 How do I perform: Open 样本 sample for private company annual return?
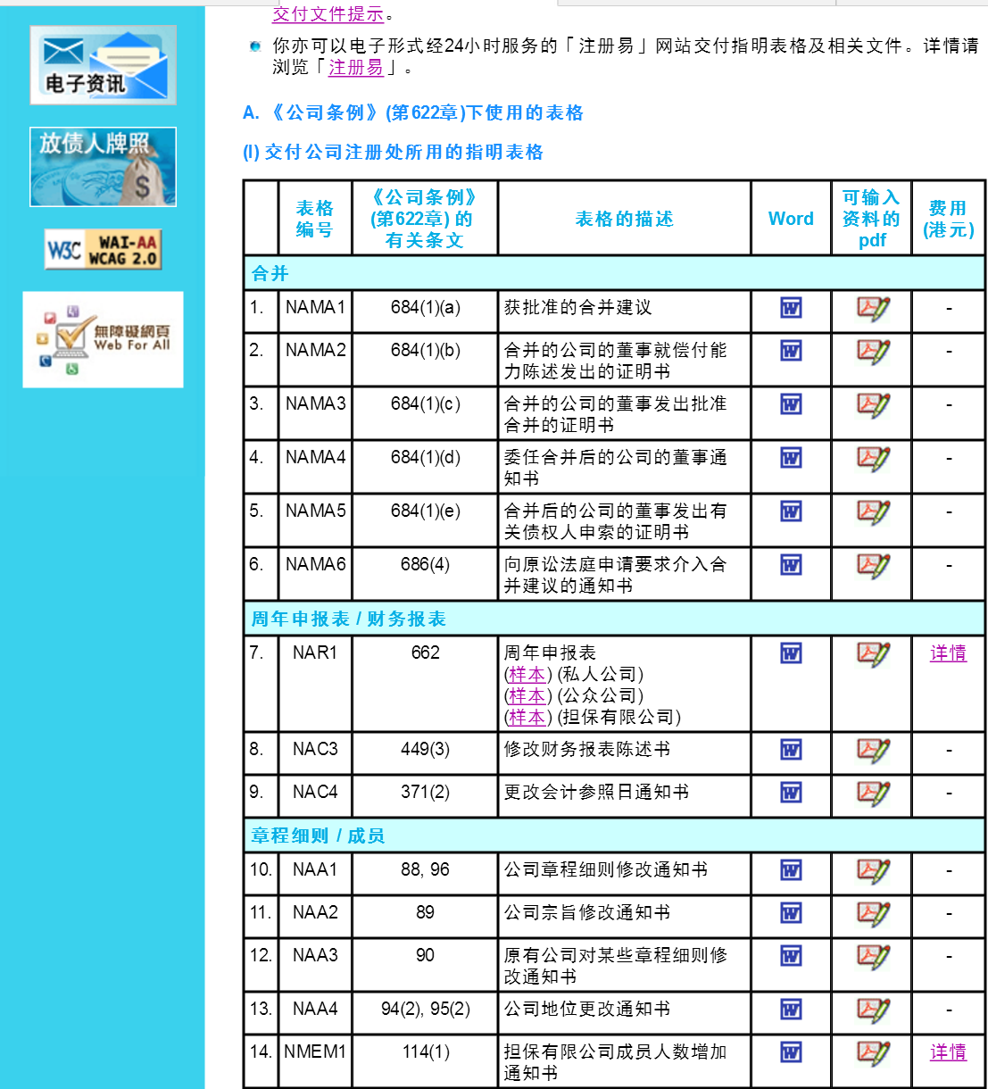click(527, 675)
